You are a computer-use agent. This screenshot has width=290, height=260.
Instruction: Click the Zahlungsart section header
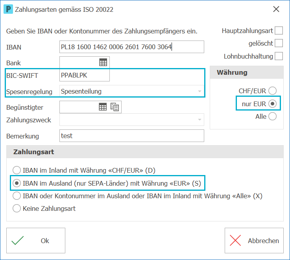coord(145,152)
